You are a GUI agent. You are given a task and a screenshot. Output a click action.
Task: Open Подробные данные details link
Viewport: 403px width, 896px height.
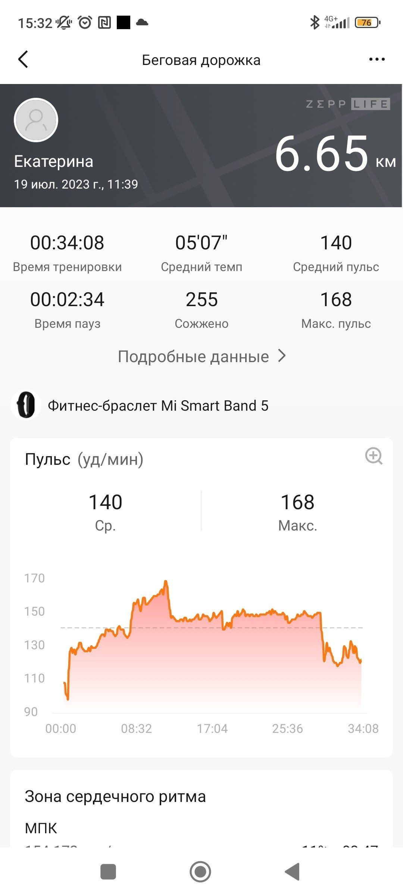pos(193,357)
